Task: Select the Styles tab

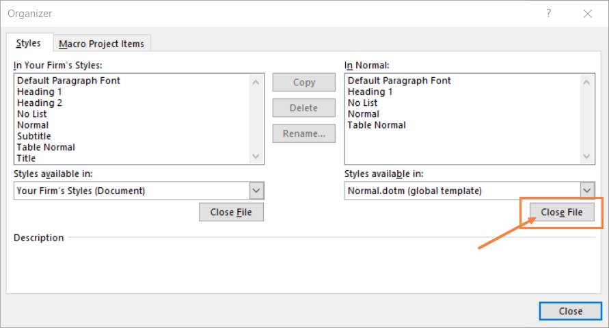Action: (29, 43)
